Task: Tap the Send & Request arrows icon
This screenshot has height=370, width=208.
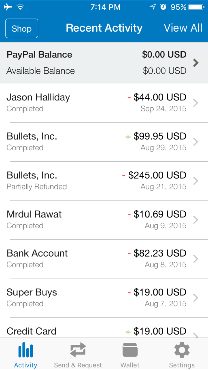Action: [78, 350]
